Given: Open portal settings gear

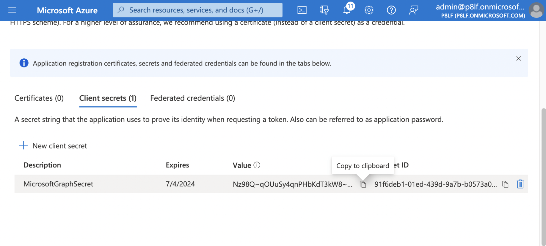Looking at the screenshot, I should (369, 10).
